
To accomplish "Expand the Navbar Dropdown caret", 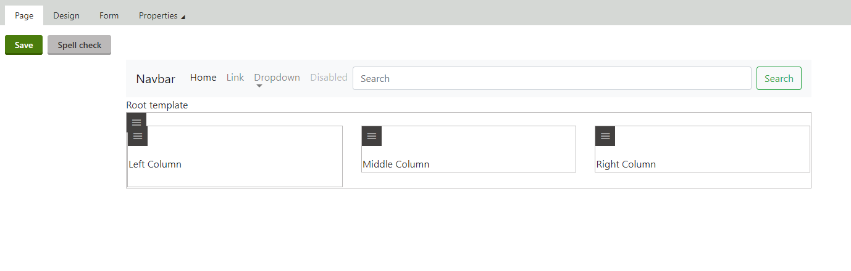I will [x=259, y=86].
